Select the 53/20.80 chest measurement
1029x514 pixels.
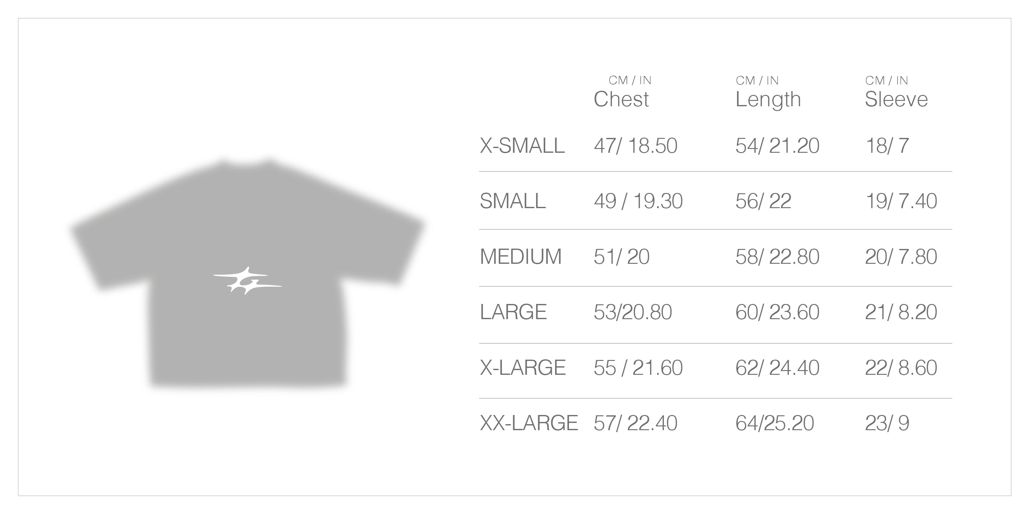pyautogui.click(x=633, y=312)
